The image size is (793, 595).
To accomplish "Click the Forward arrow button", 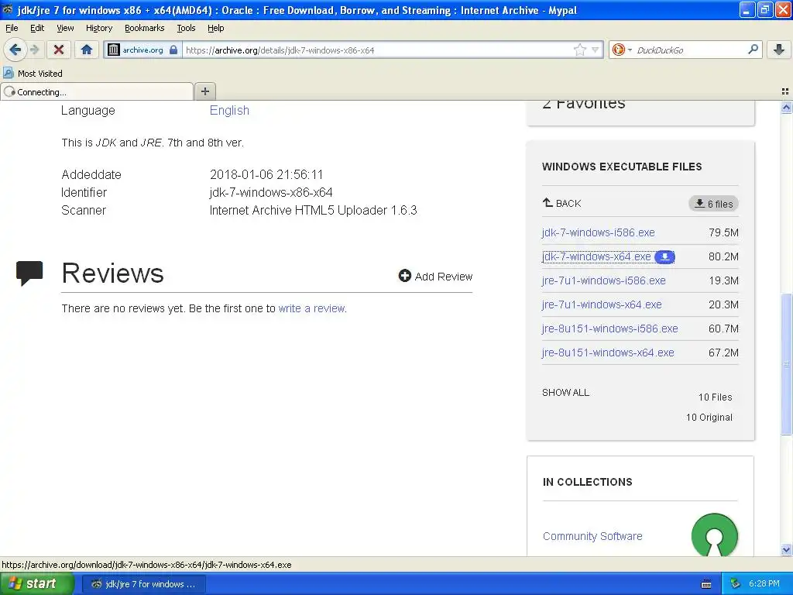I will pos(34,50).
